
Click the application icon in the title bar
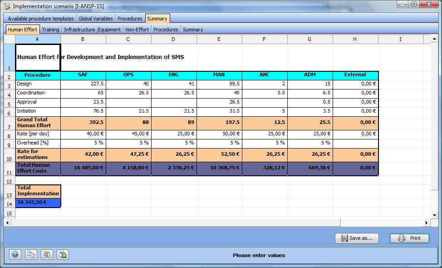pyautogui.click(x=8, y=6)
